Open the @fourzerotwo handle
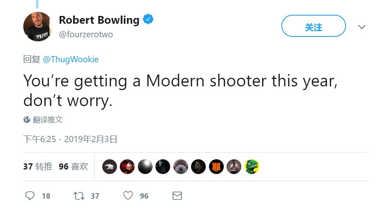The width and height of the screenshot is (389, 217). (86, 34)
